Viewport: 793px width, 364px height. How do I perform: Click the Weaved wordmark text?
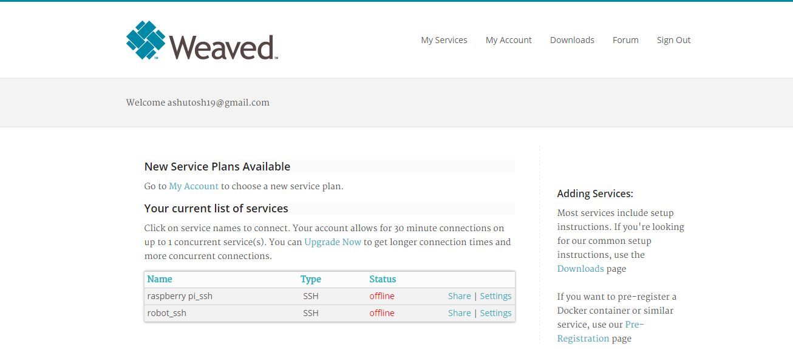coord(222,47)
